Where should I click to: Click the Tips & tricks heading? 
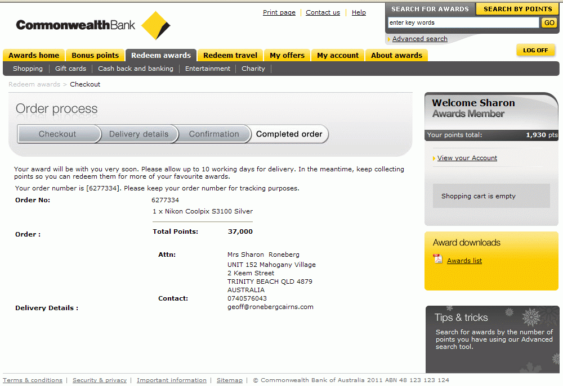(461, 317)
